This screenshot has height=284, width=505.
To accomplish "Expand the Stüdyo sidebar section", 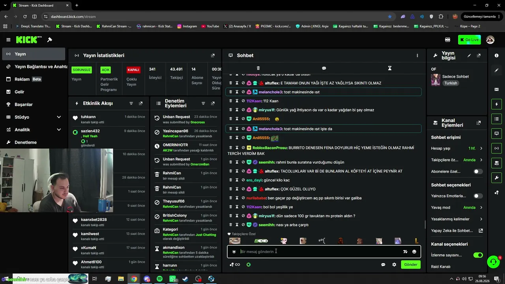I will click(33, 117).
